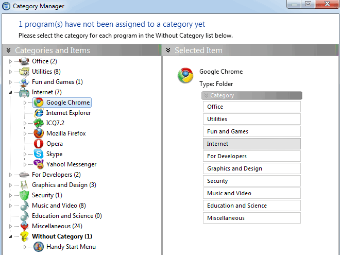This screenshot has width=340, height=255.
Task: Click the Google Chrome icon in tree
Action: 39,103
